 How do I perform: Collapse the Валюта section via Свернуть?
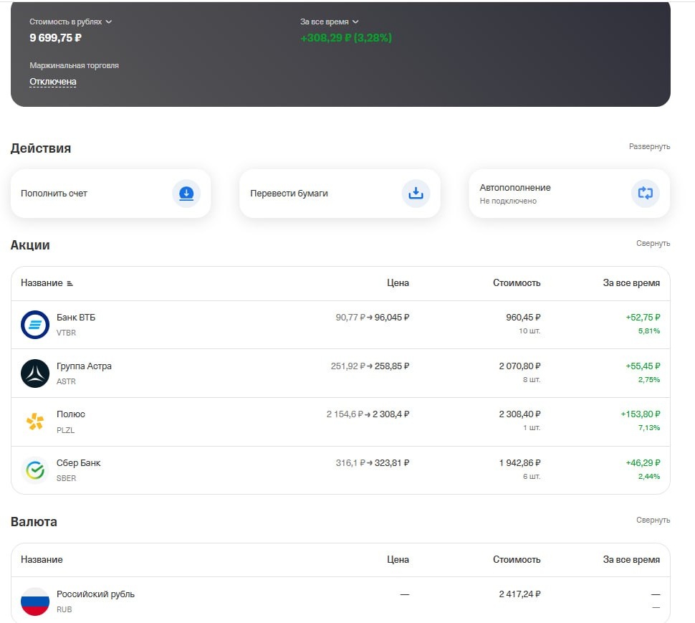coord(653,520)
